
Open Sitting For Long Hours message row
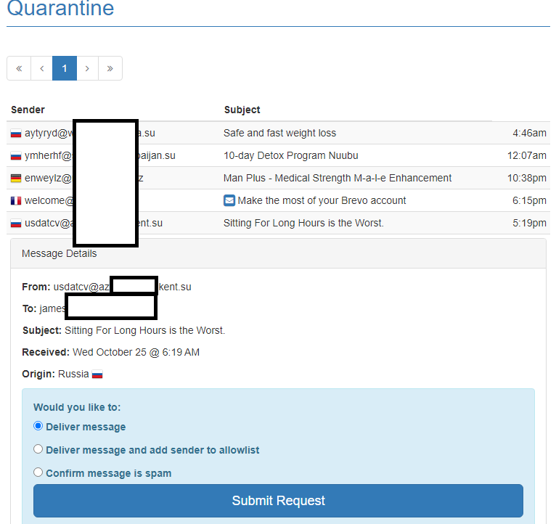278,223
